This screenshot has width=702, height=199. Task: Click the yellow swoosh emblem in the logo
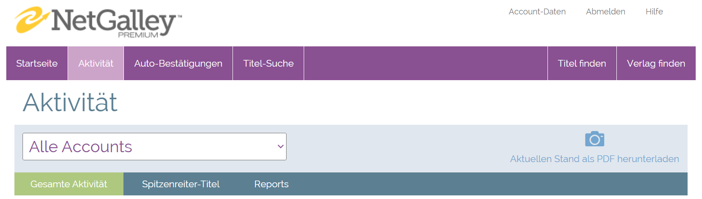(x=32, y=20)
